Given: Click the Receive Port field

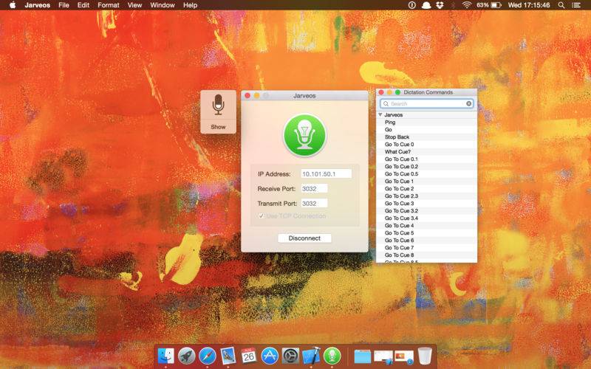Looking at the screenshot, I should coord(314,189).
